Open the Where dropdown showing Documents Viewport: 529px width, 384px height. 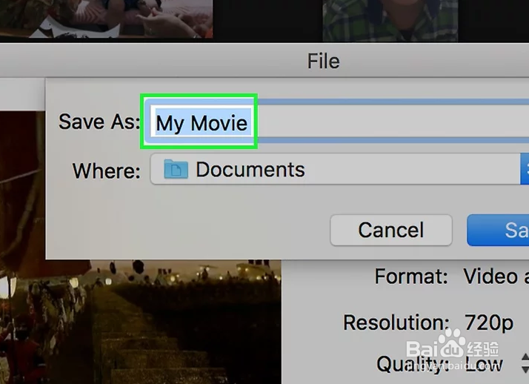point(333,170)
